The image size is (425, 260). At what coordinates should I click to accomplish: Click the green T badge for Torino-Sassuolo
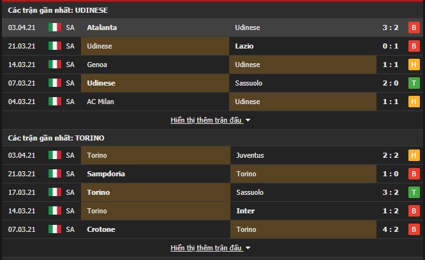[414, 192]
